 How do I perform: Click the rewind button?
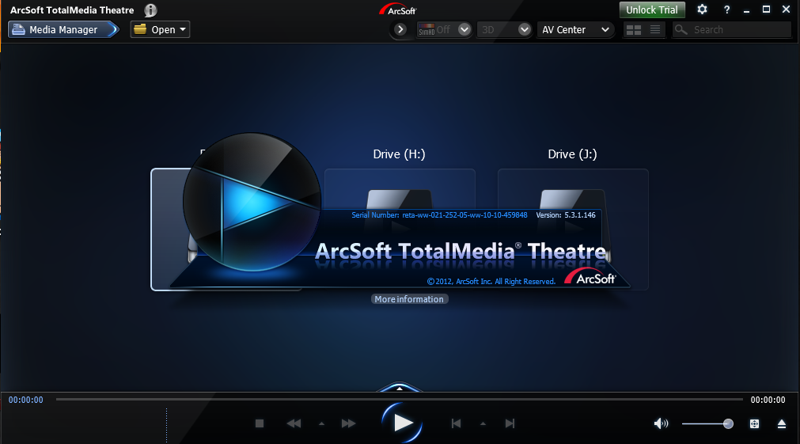[x=294, y=423]
